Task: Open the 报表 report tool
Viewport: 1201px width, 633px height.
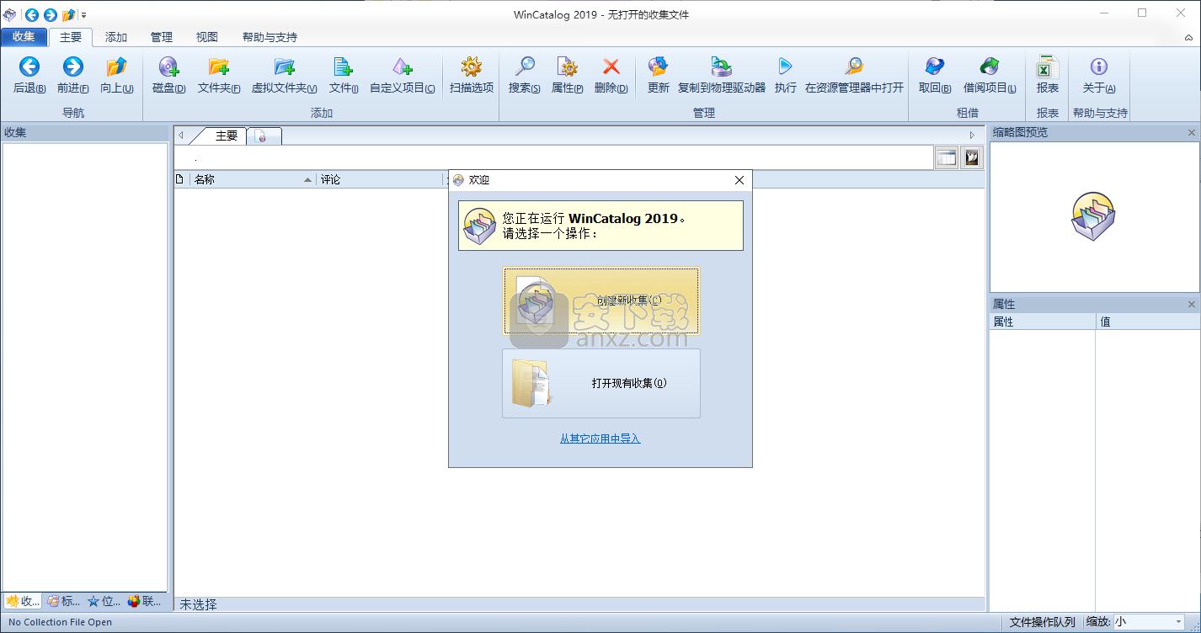Action: click(x=1048, y=76)
